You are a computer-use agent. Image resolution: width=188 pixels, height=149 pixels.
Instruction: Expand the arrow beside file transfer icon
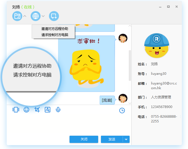click(25, 16)
